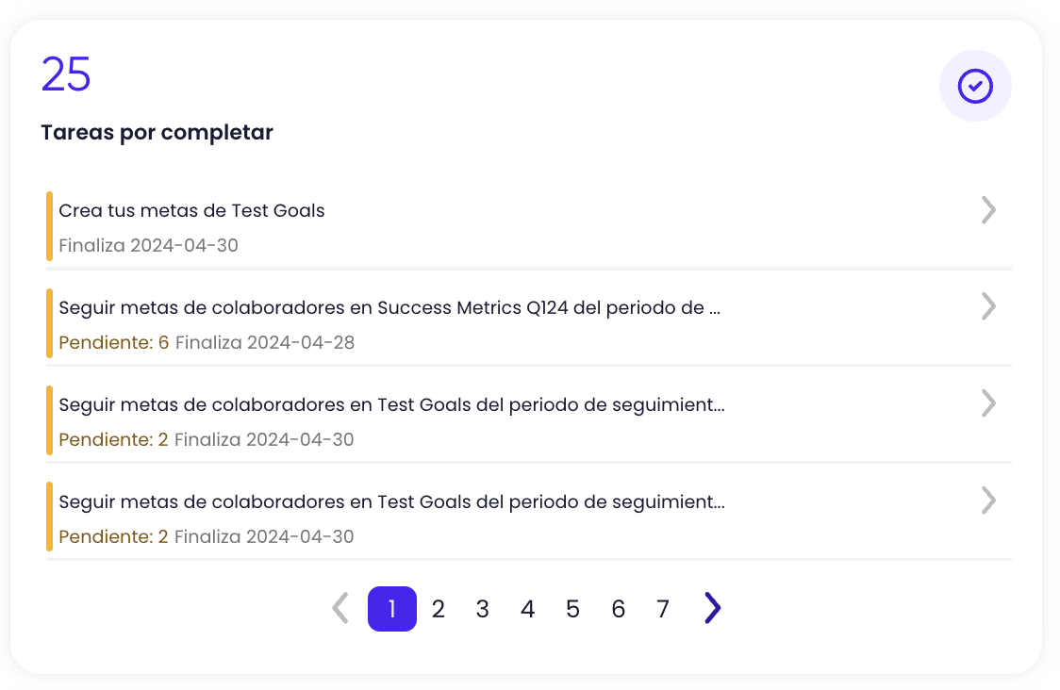
Task: Click the orange bar beside the first task
Action: [x=48, y=225]
